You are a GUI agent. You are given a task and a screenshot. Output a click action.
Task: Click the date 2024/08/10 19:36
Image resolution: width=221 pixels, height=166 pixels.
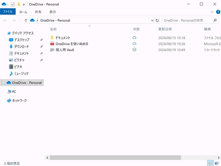172,44
